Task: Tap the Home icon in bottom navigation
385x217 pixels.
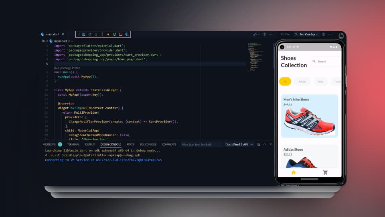Action: [294, 172]
